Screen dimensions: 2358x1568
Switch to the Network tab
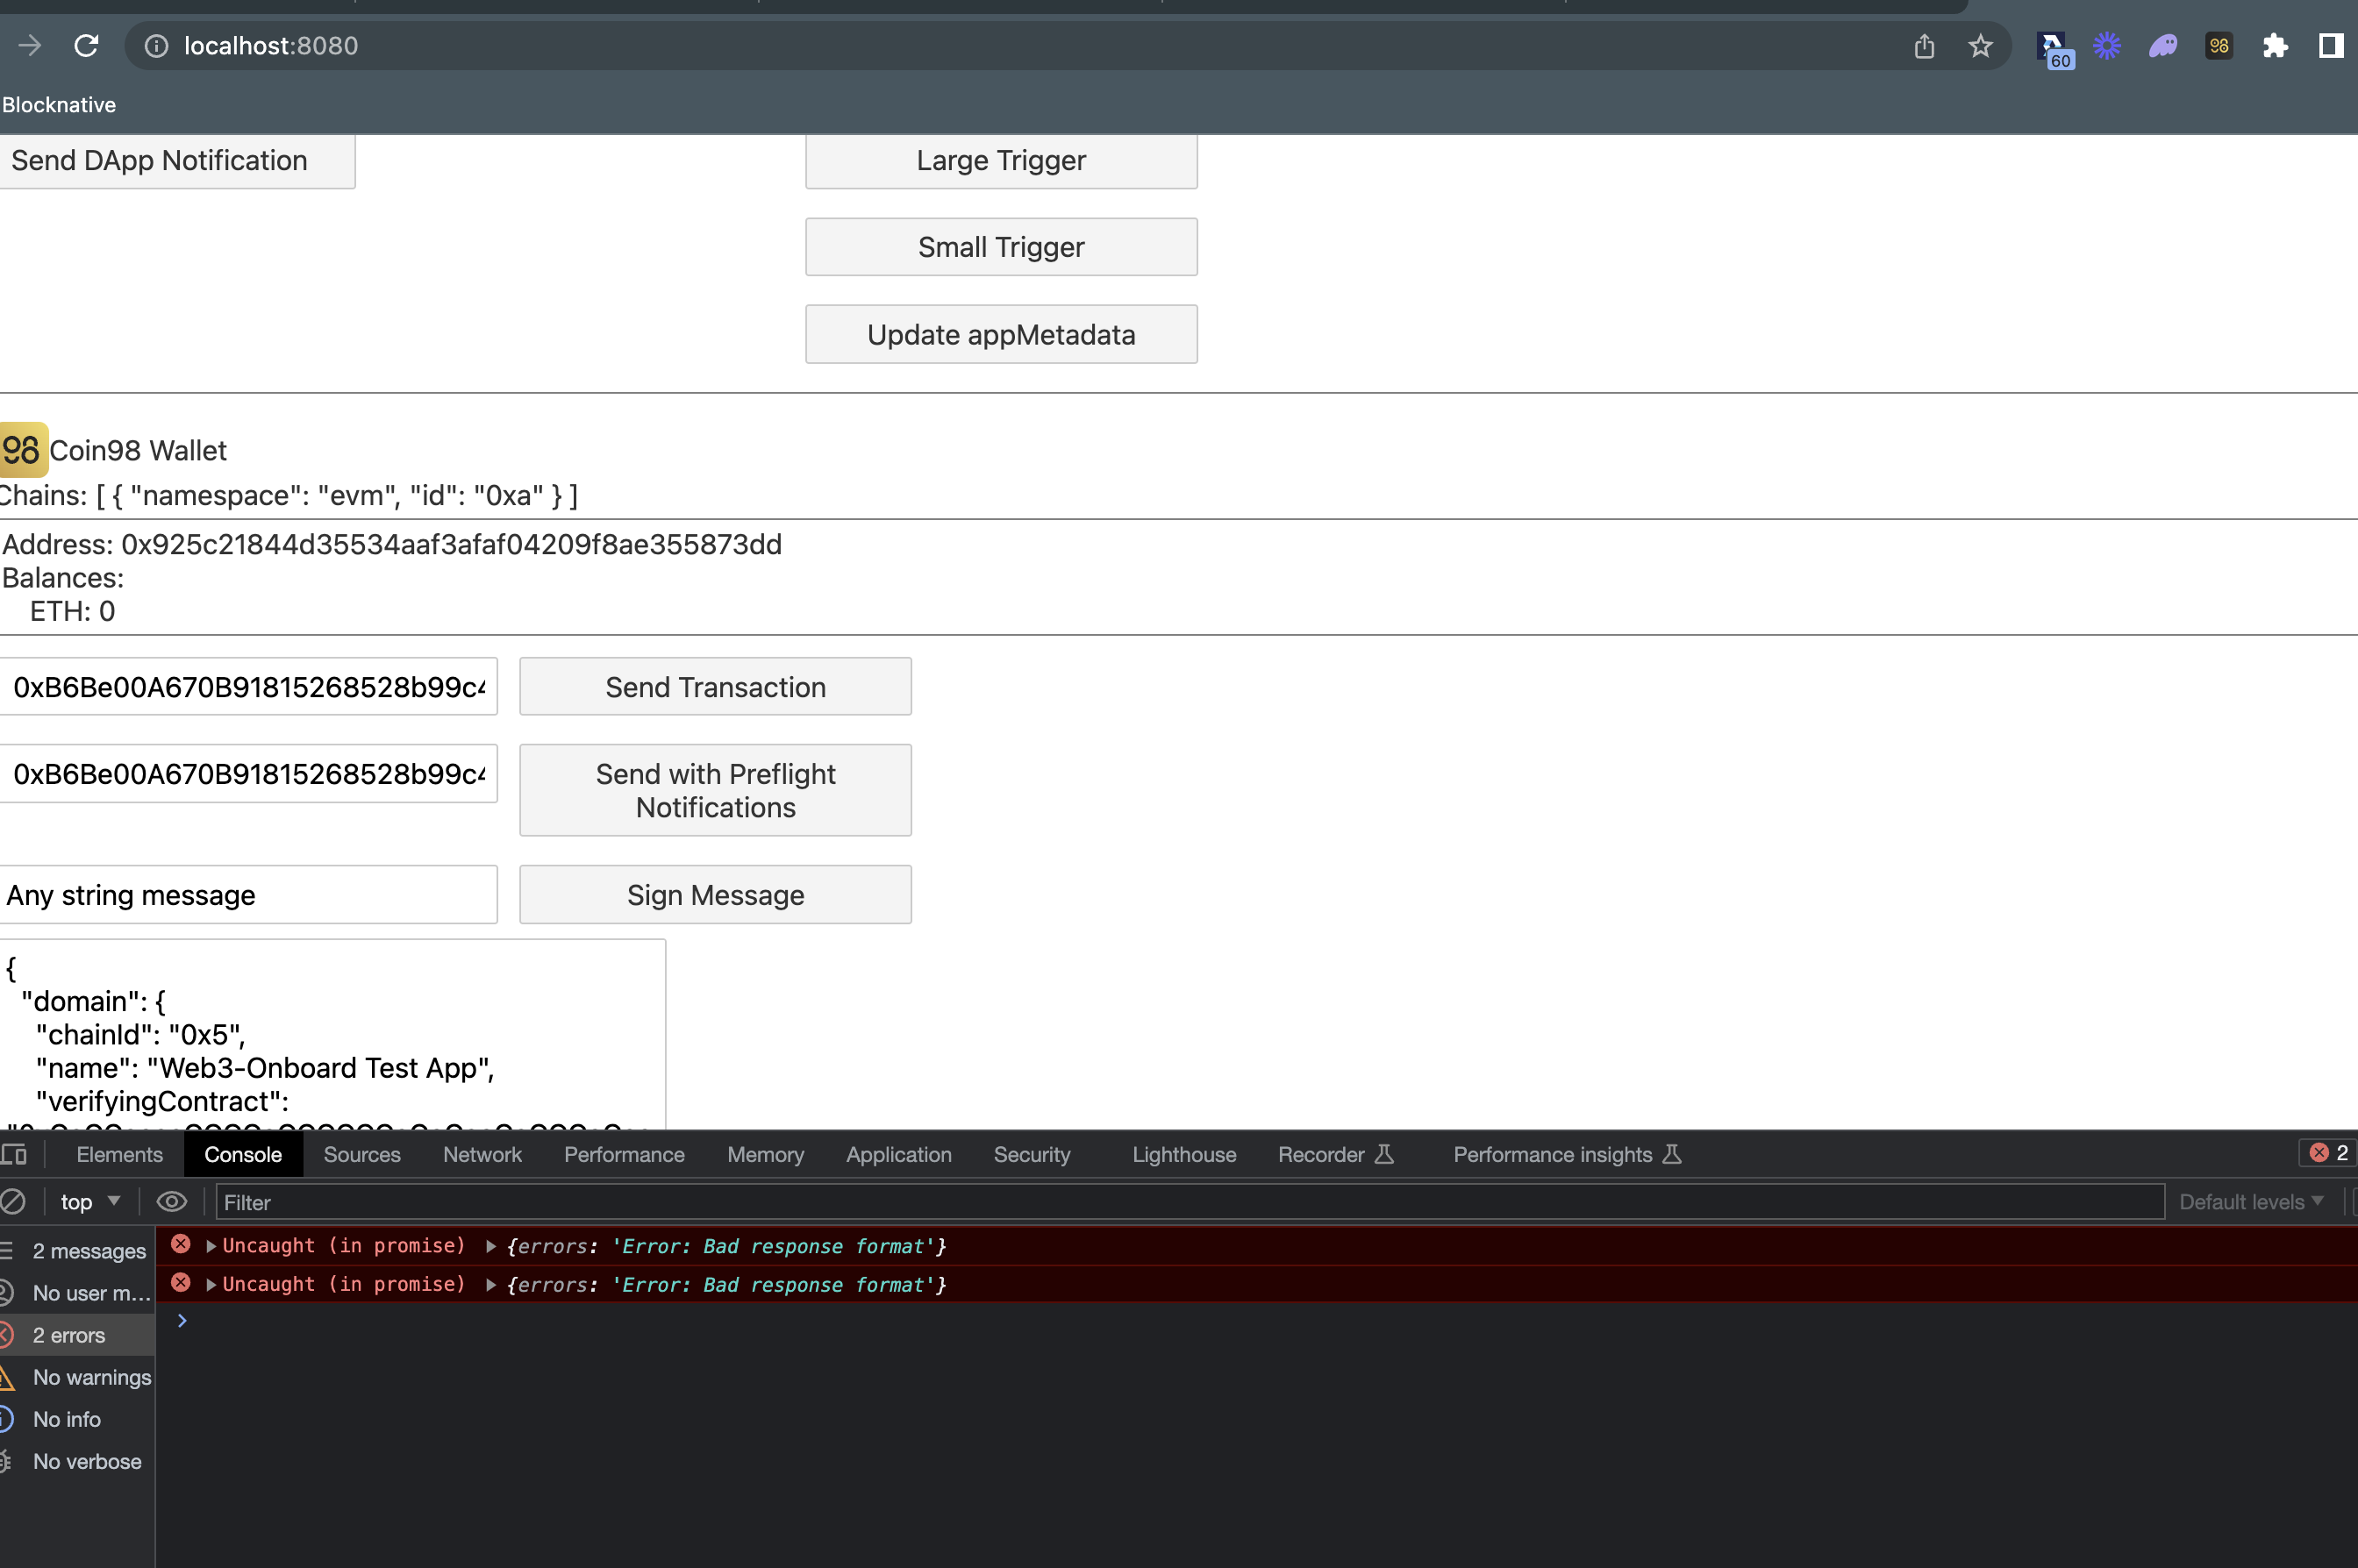tap(482, 1154)
